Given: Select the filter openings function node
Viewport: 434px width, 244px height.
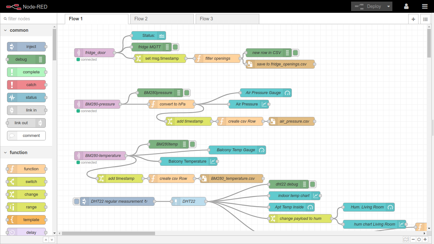Looking at the screenshot, I should pos(217,58).
